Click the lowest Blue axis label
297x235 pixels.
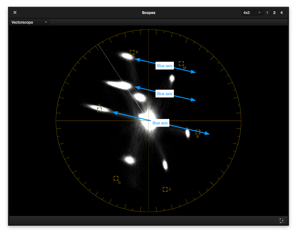(x=160, y=123)
